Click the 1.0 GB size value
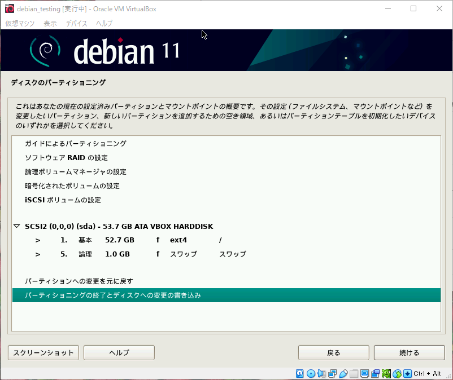The image size is (453, 380). coord(117,254)
